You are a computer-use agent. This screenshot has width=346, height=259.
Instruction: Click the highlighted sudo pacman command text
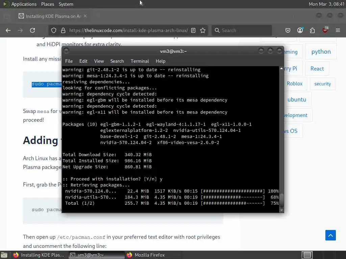coord(47,84)
